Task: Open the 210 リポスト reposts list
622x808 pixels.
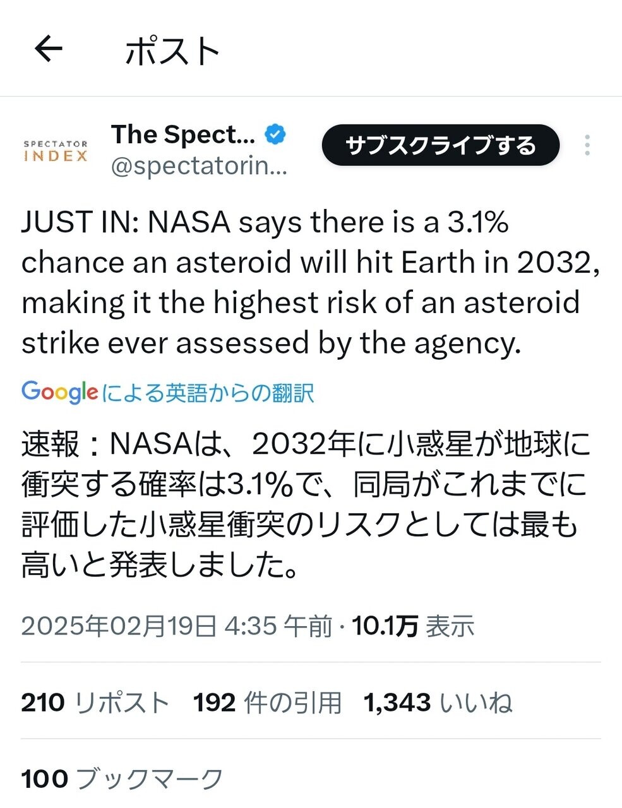Action: (x=95, y=702)
